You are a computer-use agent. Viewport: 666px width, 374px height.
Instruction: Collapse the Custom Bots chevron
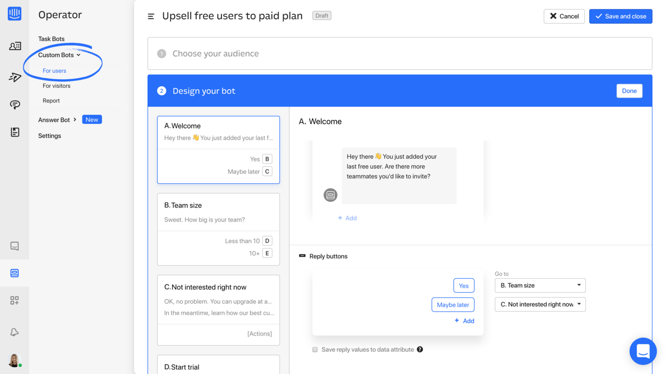[79, 55]
